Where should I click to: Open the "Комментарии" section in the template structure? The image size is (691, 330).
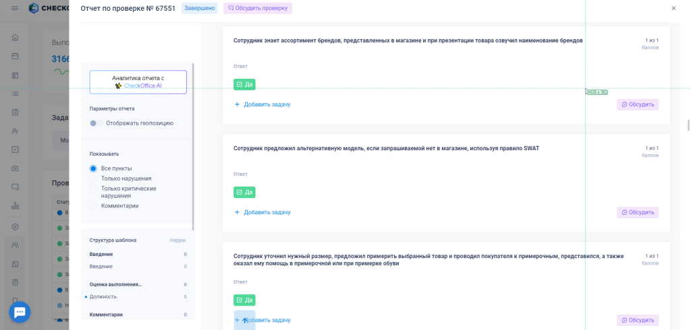[x=106, y=315]
